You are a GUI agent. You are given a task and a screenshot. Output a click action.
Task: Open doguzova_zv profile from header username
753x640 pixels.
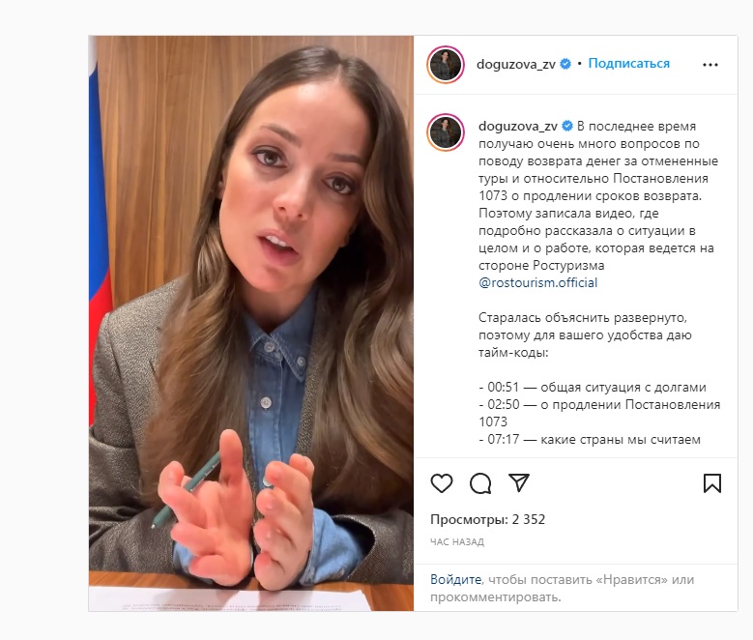coord(516,64)
